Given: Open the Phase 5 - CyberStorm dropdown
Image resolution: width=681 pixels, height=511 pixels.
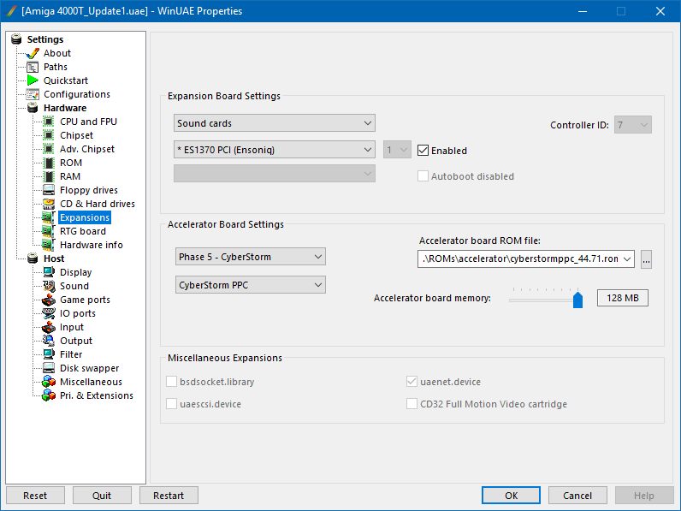Looking at the screenshot, I should [x=250, y=257].
